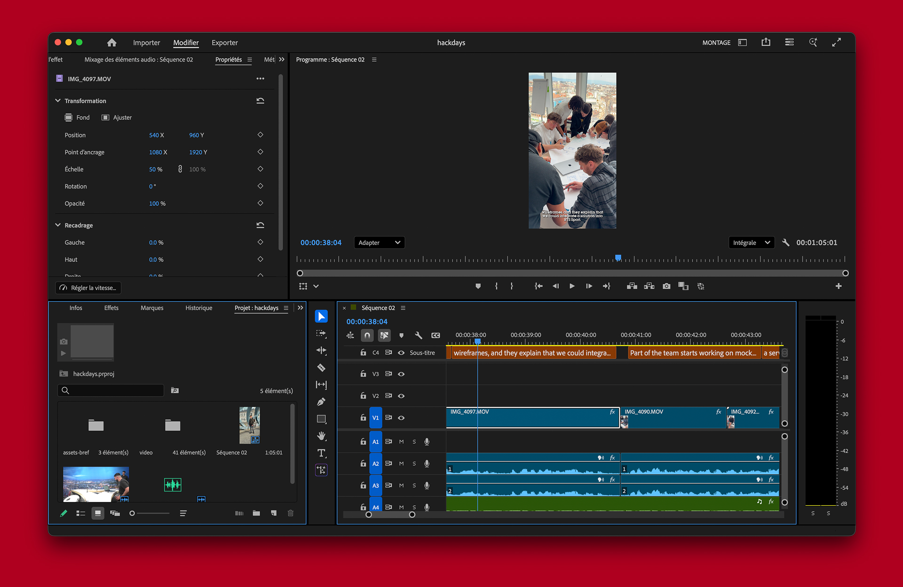Toggle timeline snapping magnet
Screen dimensions: 903x587
367,335
